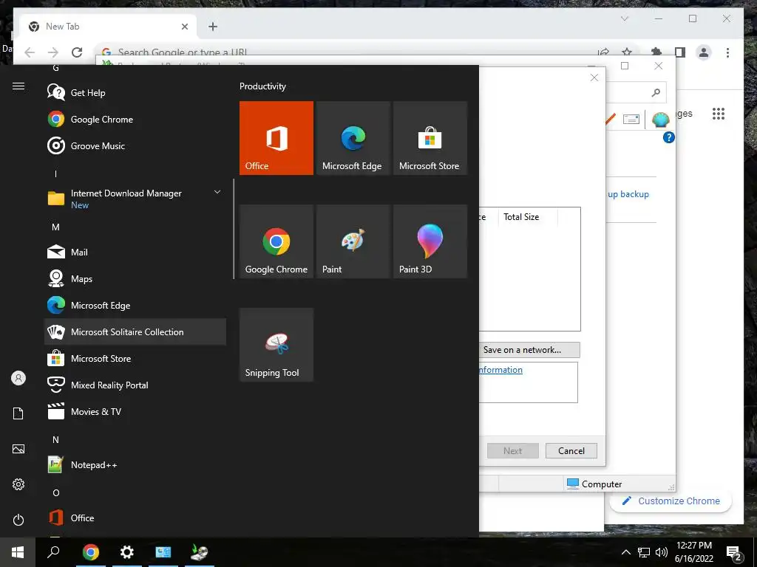Click the Google Chrome tile
The height and width of the screenshot is (567, 757).
pos(276,241)
